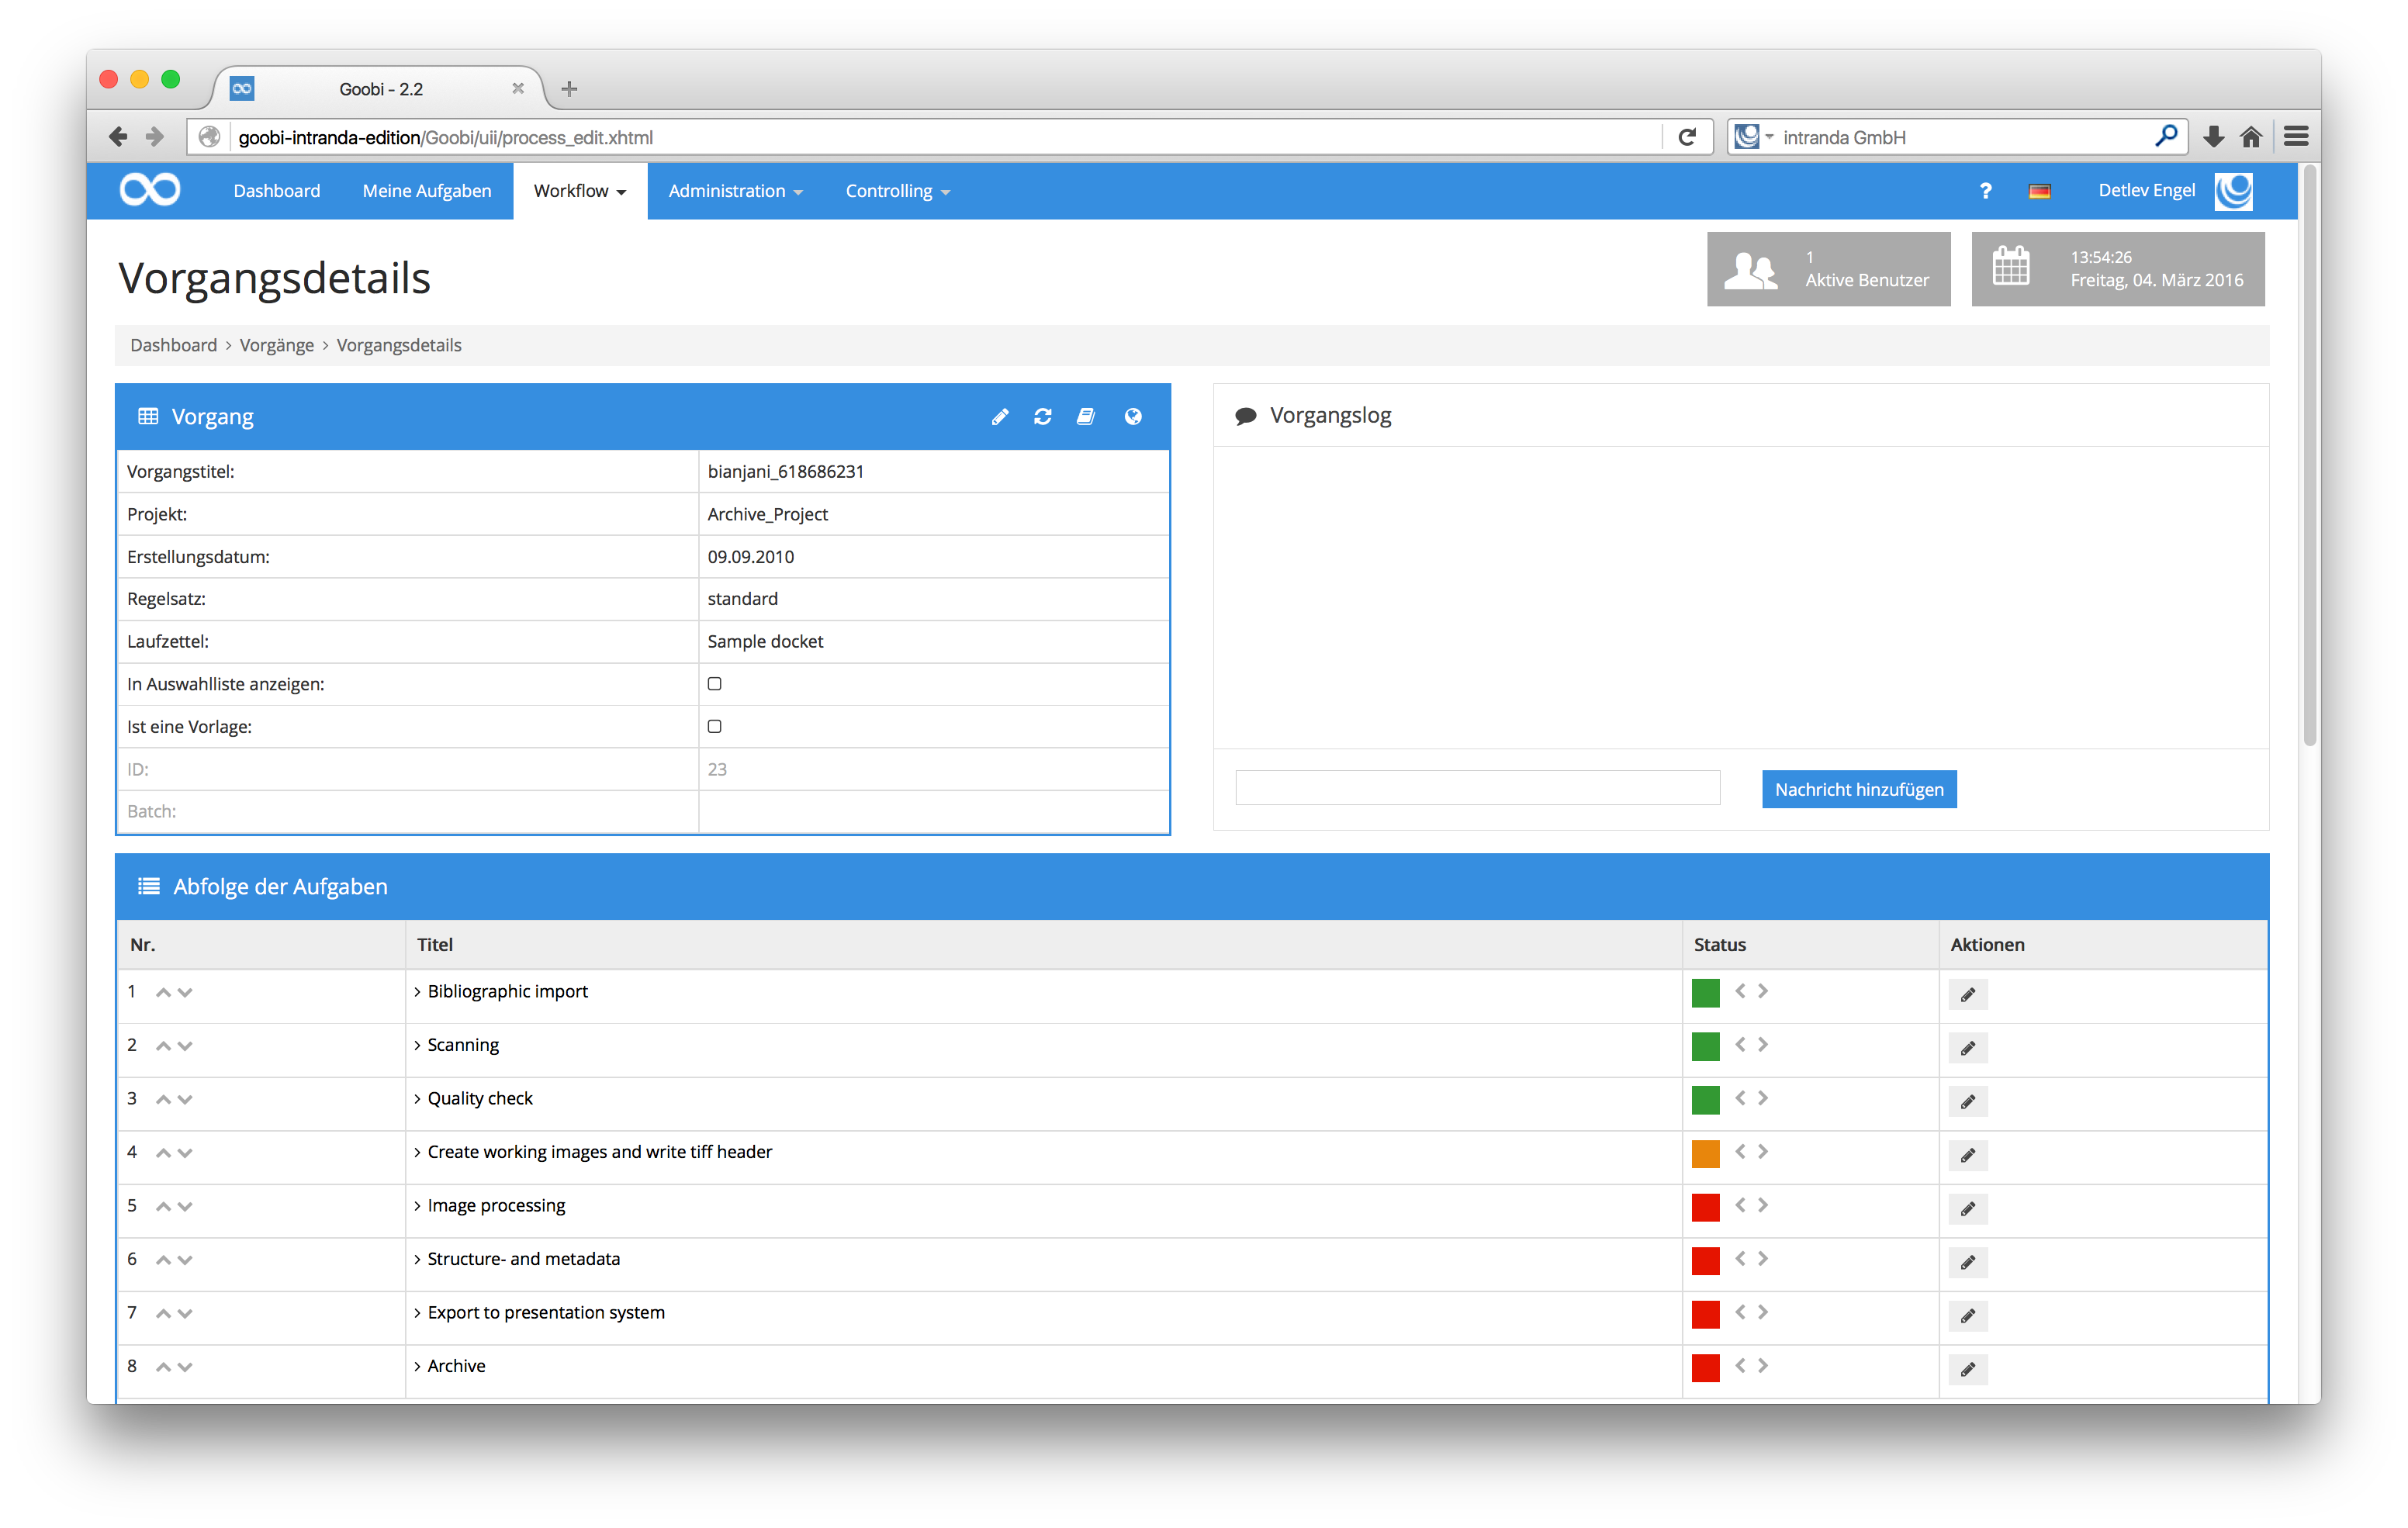Move Image processing task up
Image resolution: width=2408 pixels, height=1528 pixels.
click(163, 1207)
